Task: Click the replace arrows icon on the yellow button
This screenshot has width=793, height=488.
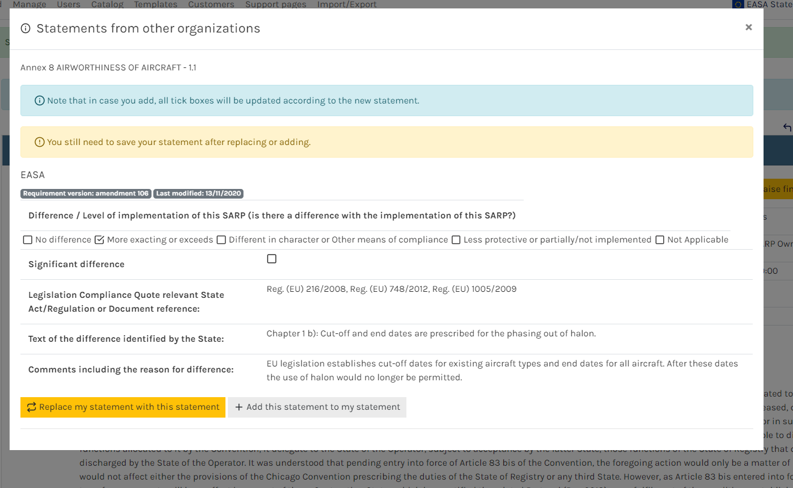Action: (31, 407)
